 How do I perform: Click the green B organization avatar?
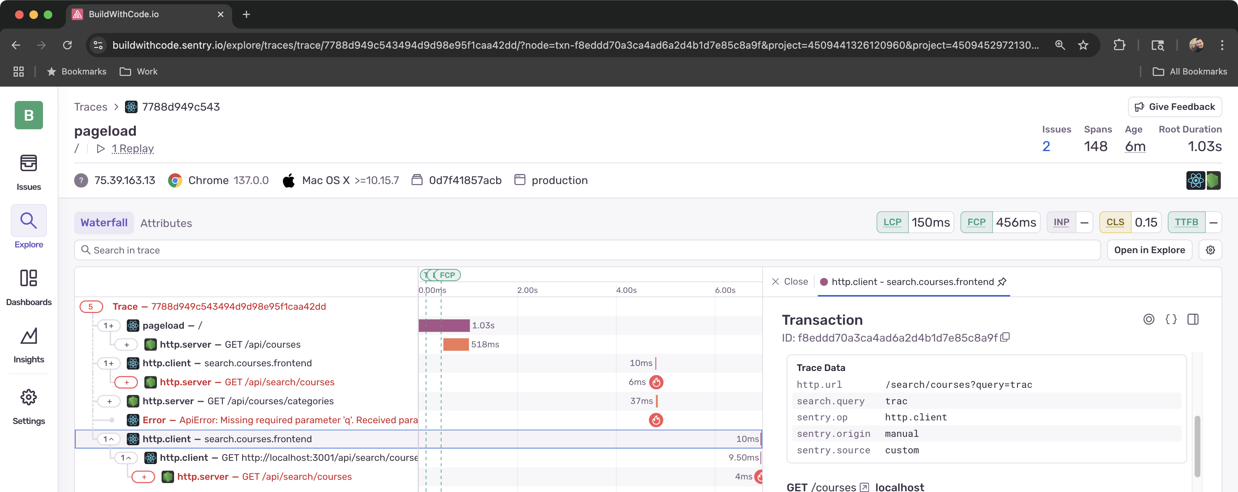28,115
